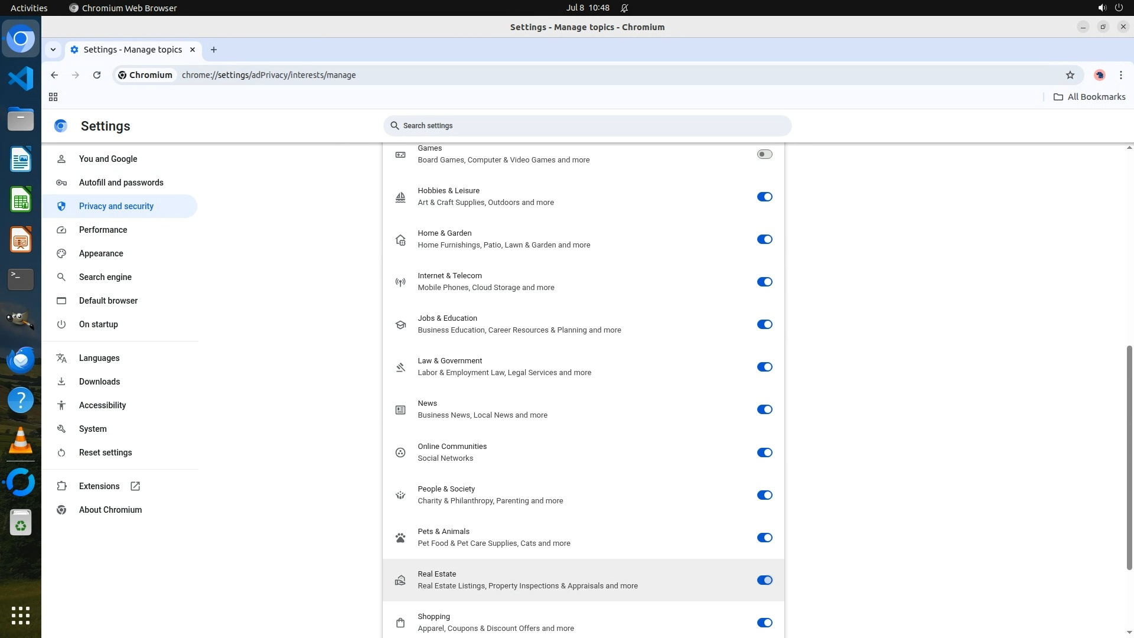1134x638 pixels.
Task: Go back to the previous page
Action: pyautogui.click(x=54, y=75)
